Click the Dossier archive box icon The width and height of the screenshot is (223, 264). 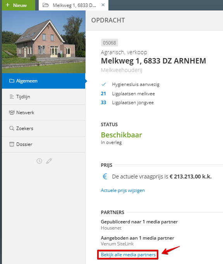click(12, 144)
